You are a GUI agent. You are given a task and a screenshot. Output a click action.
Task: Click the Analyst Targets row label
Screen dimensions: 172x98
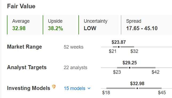27,67
